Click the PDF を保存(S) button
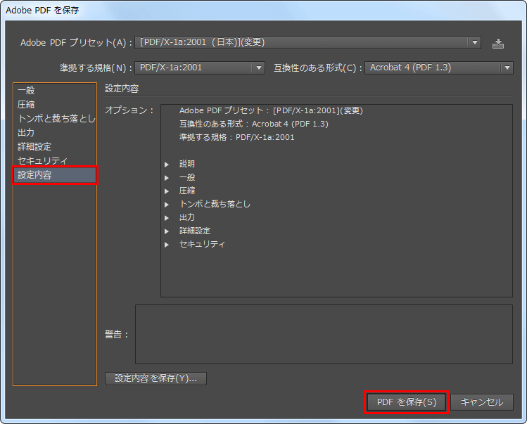This screenshot has height=424, width=527. (x=407, y=402)
